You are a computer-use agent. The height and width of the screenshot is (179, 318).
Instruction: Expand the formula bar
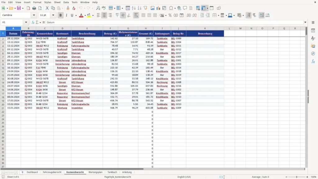[x=305, y=22]
